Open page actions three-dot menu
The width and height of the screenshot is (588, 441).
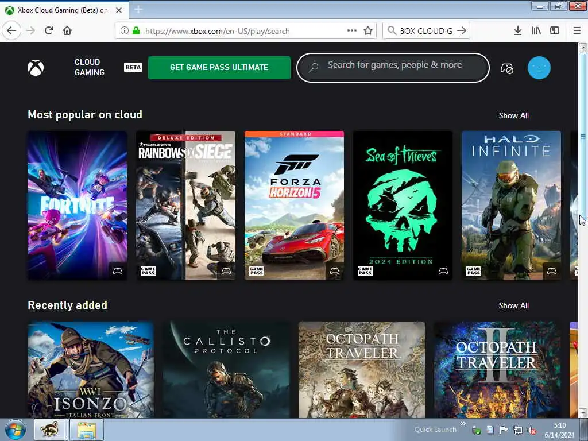(352, 31)
